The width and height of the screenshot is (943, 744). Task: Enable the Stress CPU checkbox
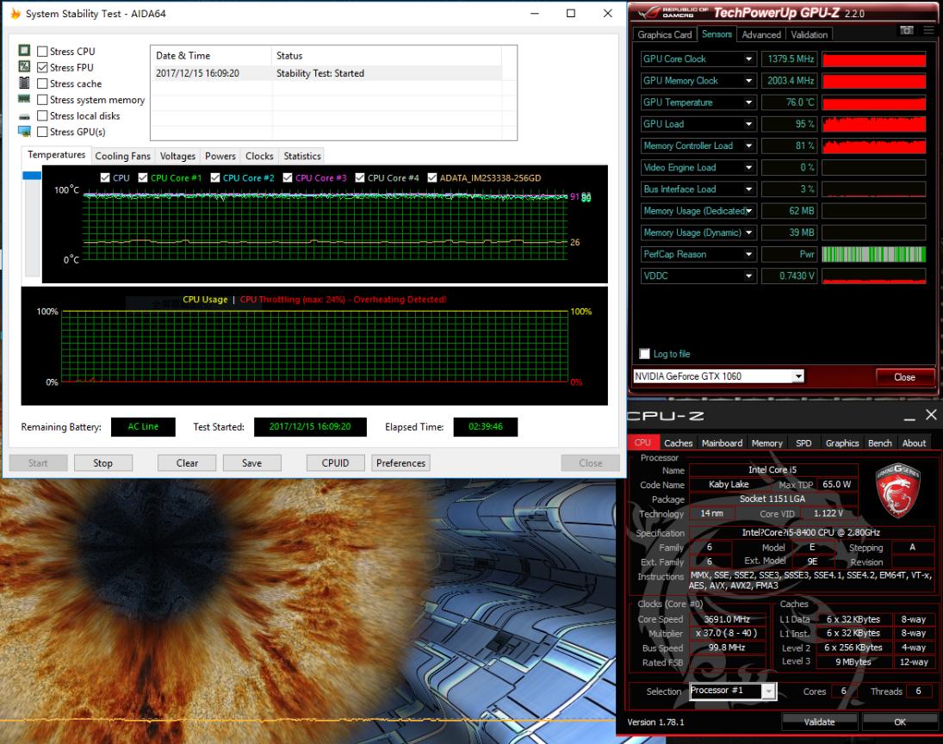tap(42, 52)
